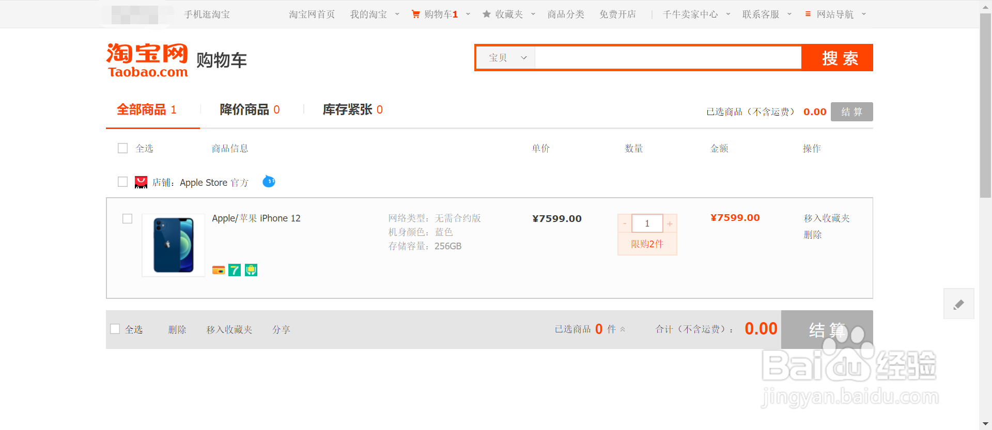The height and width of the screenshot is (430, 992).
Task: Click the 存储容量: 256GB text
Action: (x=425, y=246)
